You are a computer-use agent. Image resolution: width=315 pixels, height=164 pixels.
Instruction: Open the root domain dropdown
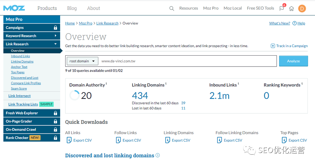(83, 61)
